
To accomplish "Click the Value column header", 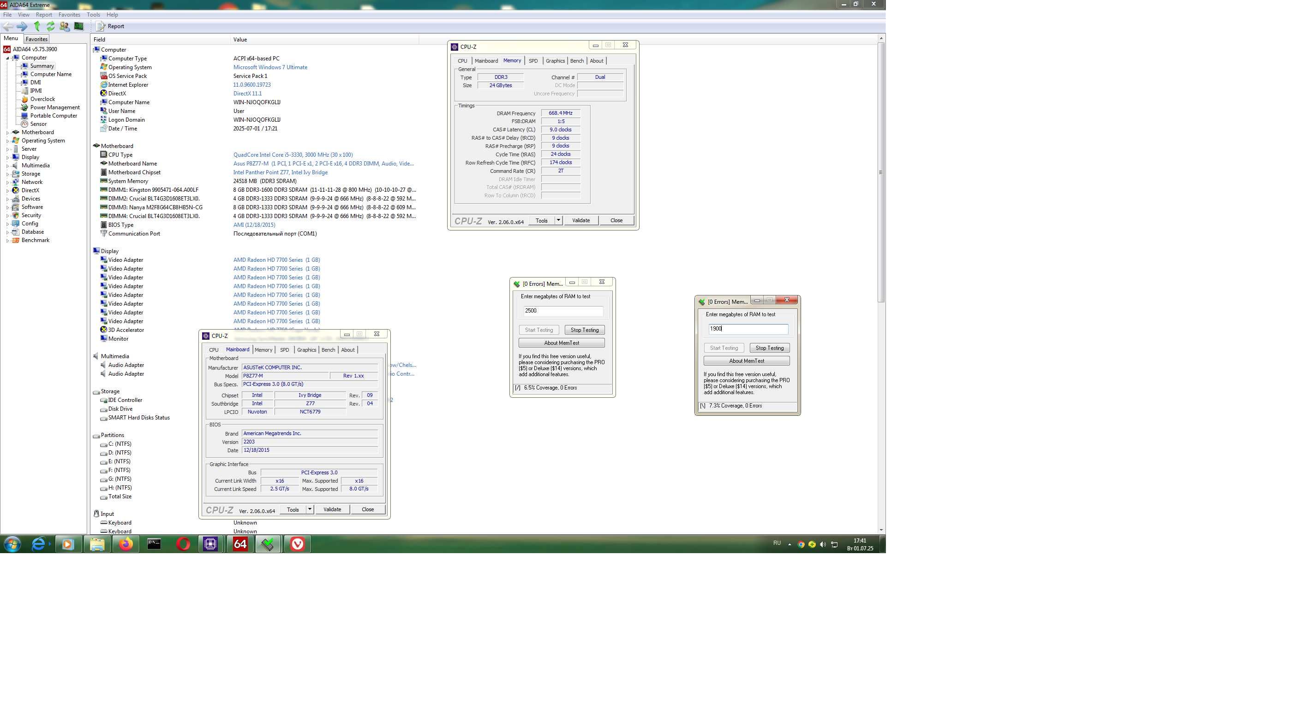I will coord(324,40).
